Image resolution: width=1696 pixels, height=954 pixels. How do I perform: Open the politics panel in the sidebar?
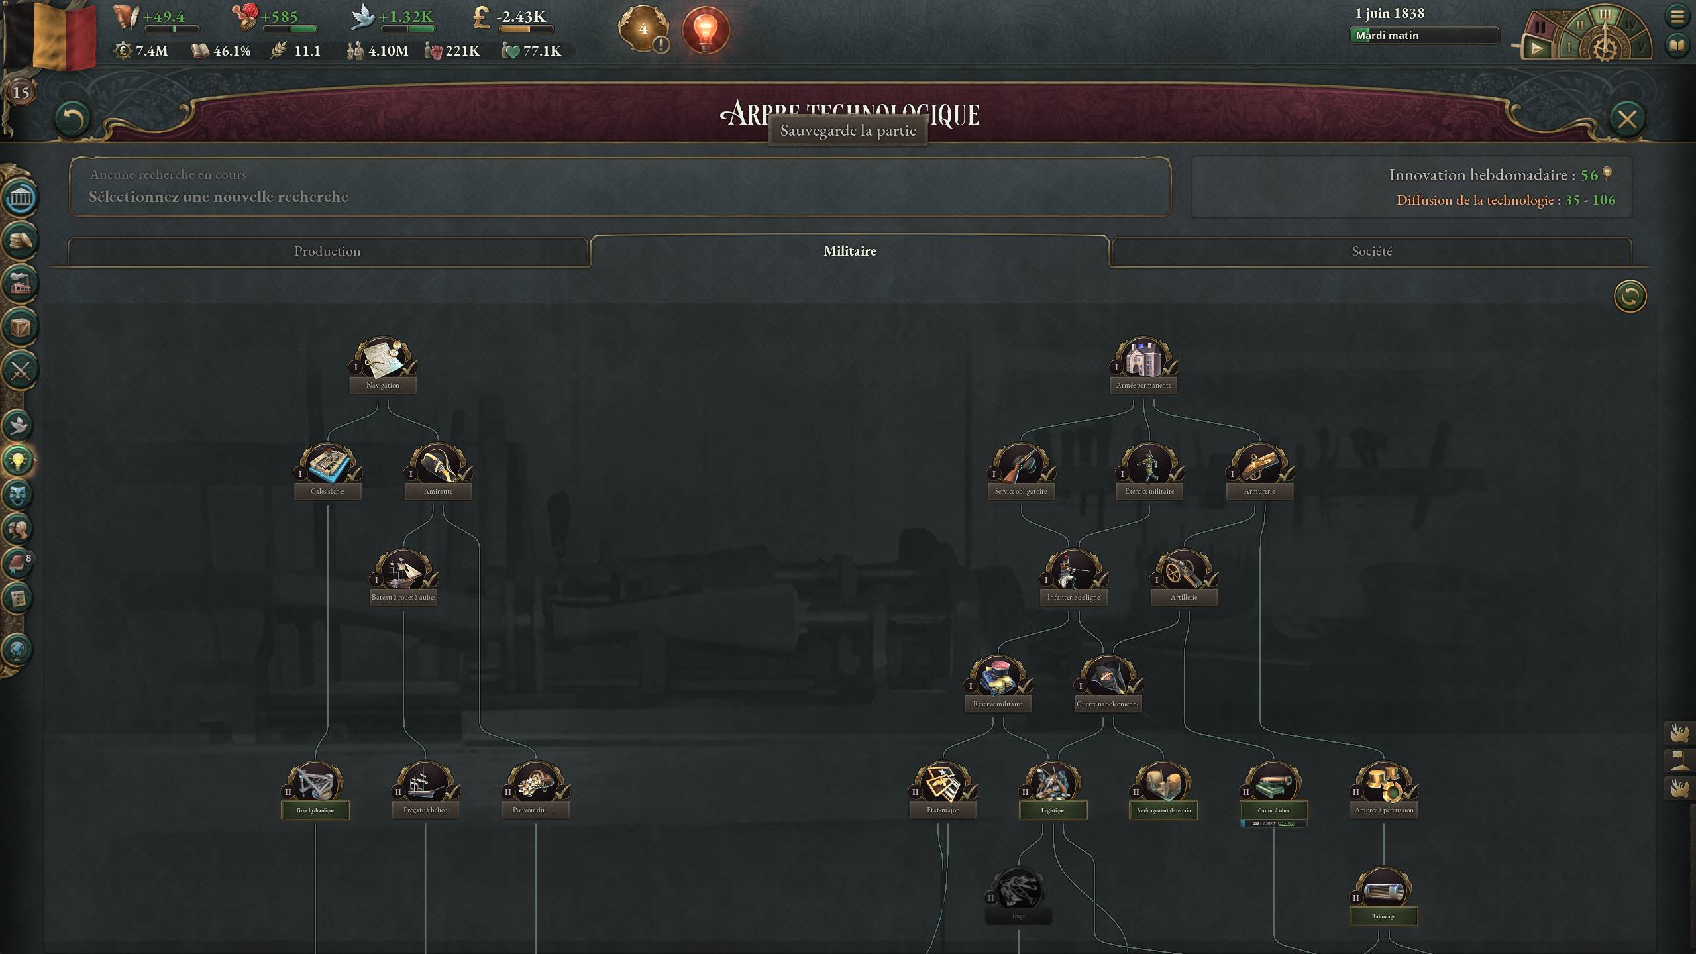pos(20,197)
